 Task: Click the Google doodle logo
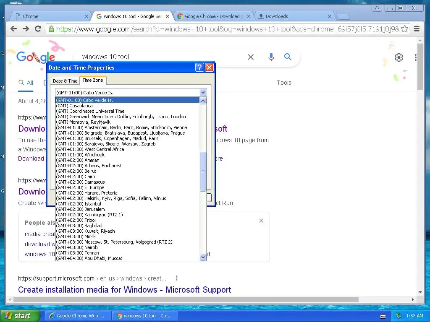click(36, 57)
